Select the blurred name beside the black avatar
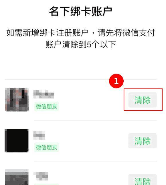Screen dimensions: 166x185 pyautogui.click(x=39, y=135)
